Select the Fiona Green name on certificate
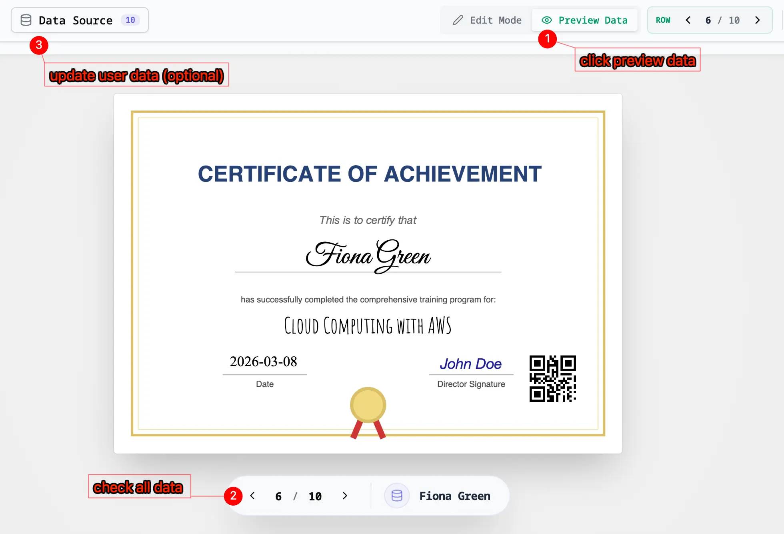The width and height of the screenshot is (784, 534). [368, 255]
